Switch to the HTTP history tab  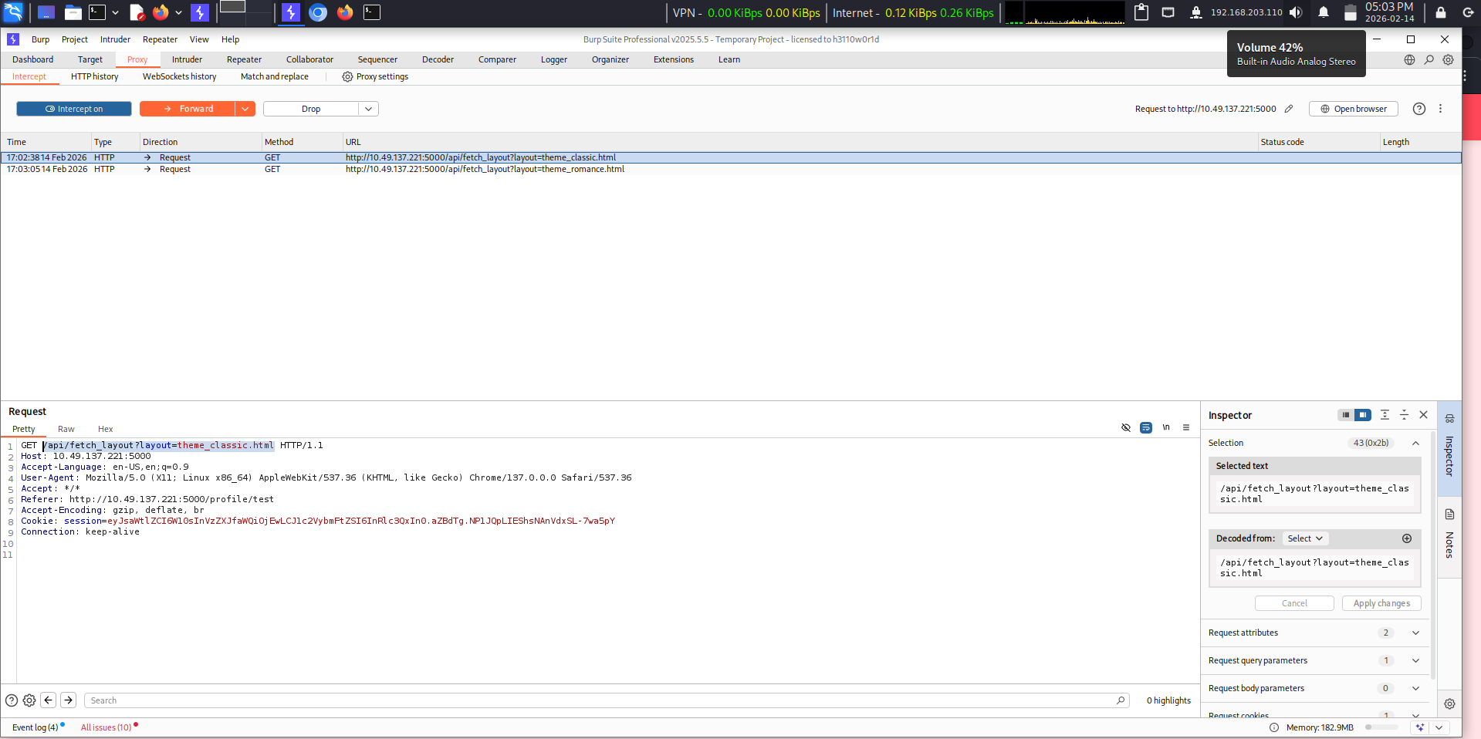[94, 76]
